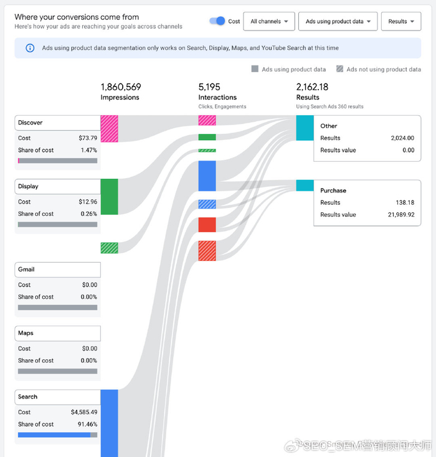Select the Display channel card
Viewport: 436px width, 457px height.
click(57, 186)
